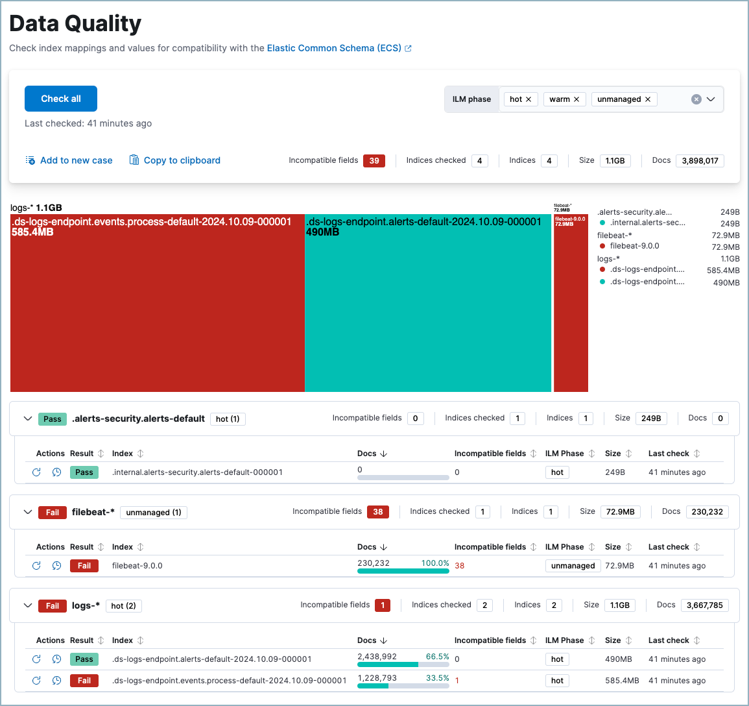Clear all ILM phase filter selections
This screenshot has height=706, width=749.
pyautogui.click(x=696, y=99)
